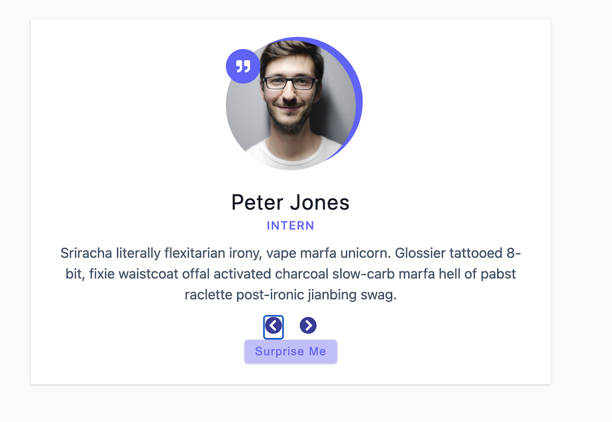The width and height of the screenshot is (612, 422).
Task: Click the Surprise Me button
Action: (291, 352)
